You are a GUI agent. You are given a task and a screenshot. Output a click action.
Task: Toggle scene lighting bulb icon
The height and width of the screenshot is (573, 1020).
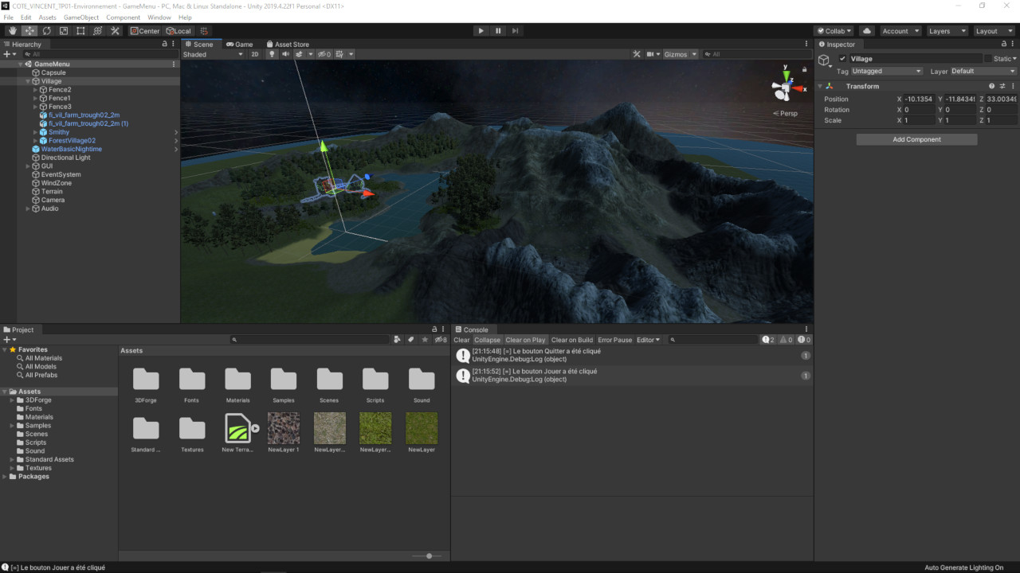pyautogui.click(x=271, y=54)
